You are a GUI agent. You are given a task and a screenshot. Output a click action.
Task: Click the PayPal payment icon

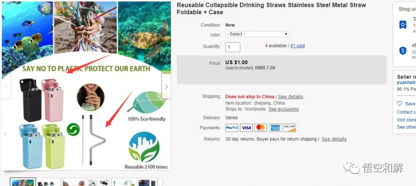(x=231, y=128)
